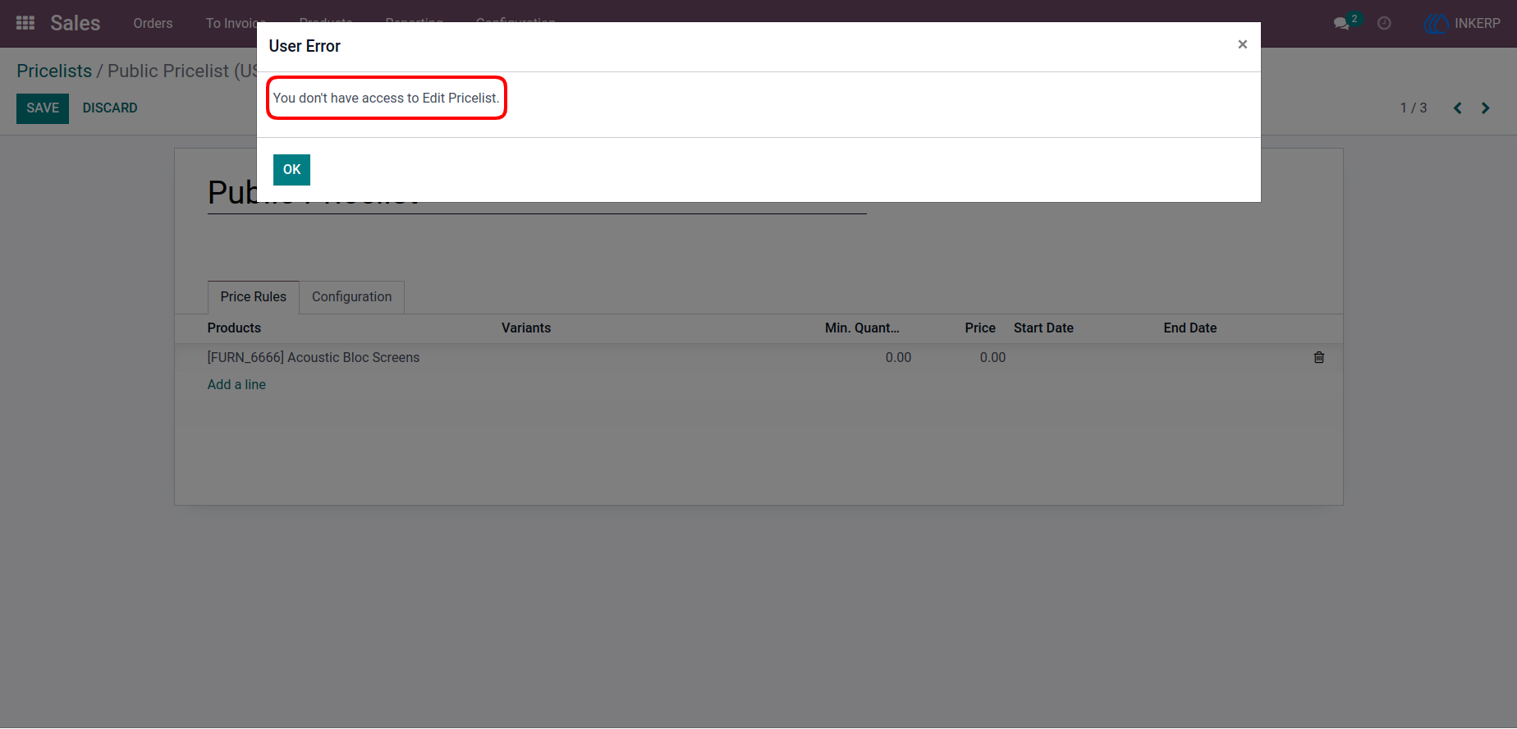The image size is (1517, 729).
Task: Select [FURN_6666] Acoustic Bloc Screens product cell
Action: [x=314, y=357]
